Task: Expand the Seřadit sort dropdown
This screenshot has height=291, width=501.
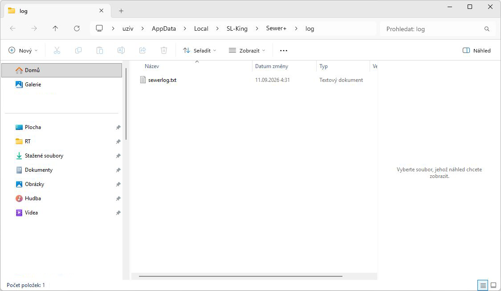Action: 200,50
